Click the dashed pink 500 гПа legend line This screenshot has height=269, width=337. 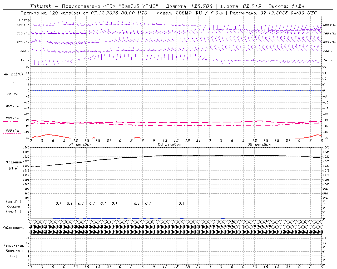tap(12, 133)
